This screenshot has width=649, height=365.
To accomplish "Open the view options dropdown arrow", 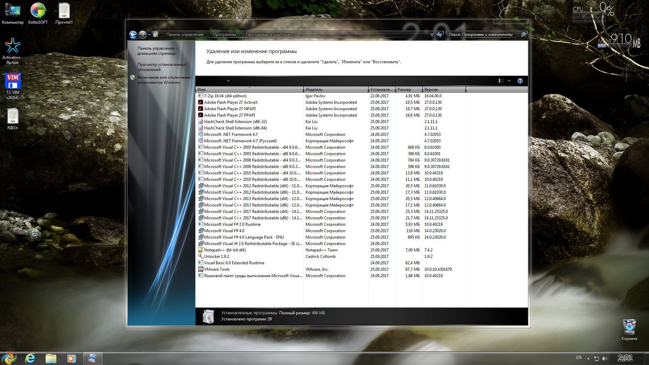I will click(509, 81).
